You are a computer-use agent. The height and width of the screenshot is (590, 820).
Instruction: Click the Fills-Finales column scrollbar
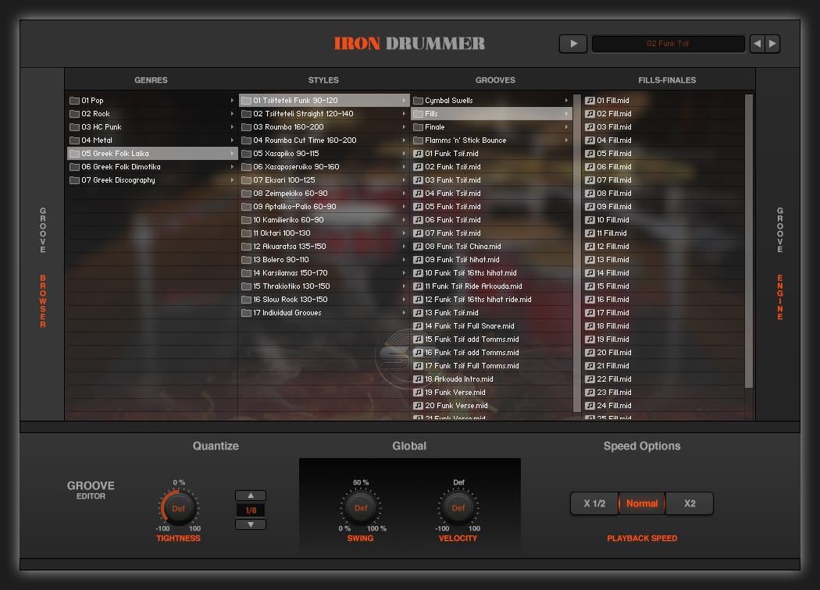[x=748, y=241]
